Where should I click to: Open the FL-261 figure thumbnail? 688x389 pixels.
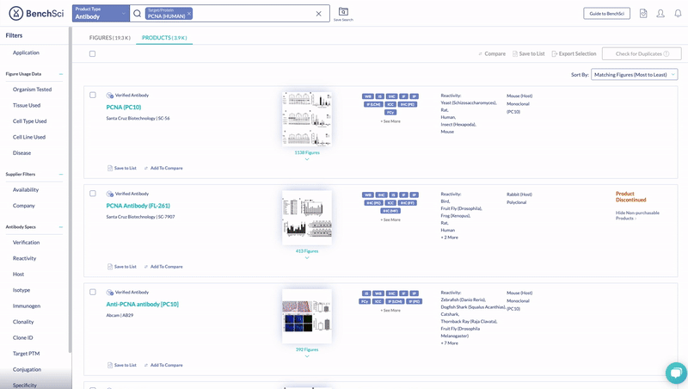pos(307,218)
